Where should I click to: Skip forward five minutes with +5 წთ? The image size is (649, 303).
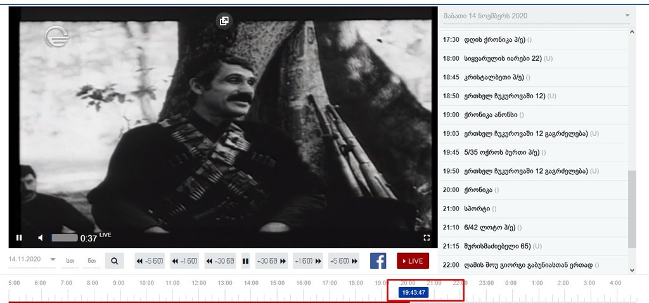pyautogui.click(x=344, y=261)
